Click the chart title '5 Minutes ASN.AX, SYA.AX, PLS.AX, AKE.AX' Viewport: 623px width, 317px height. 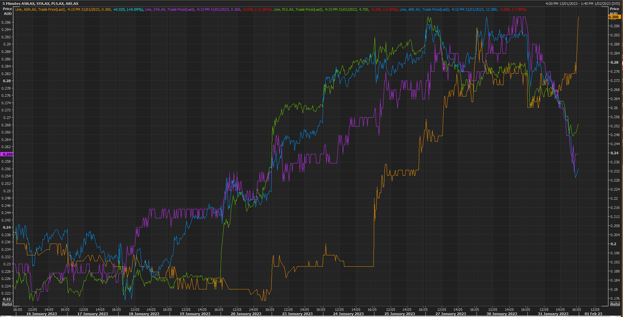coord(39,4)
